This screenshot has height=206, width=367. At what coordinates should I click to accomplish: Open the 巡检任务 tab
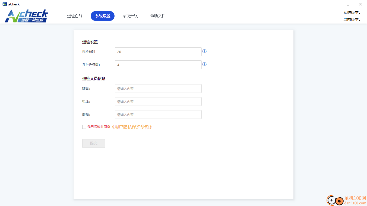(x=75, y=16)
